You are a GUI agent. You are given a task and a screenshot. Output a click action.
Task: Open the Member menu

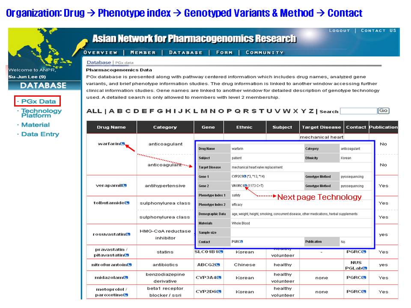click(143, 53)
